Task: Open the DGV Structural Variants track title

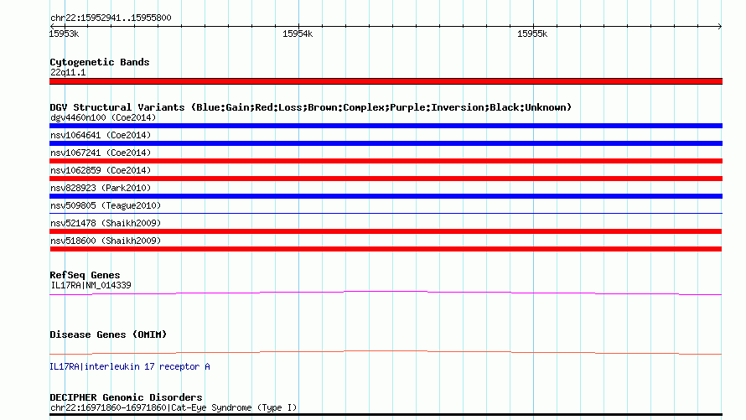Action: (x=310, y=107)
